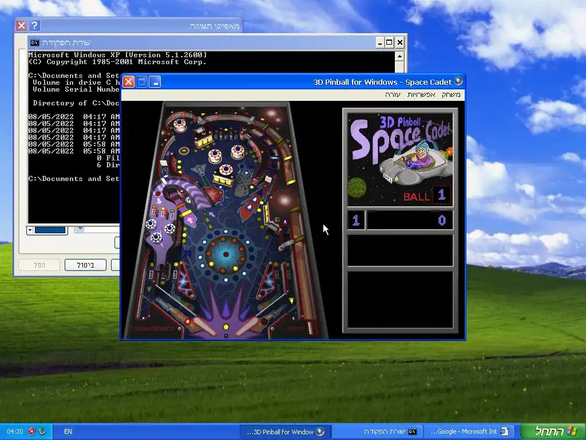Close the Display Properties dialog
Viewport: 586px width, 440px height.
pos(21,25)
